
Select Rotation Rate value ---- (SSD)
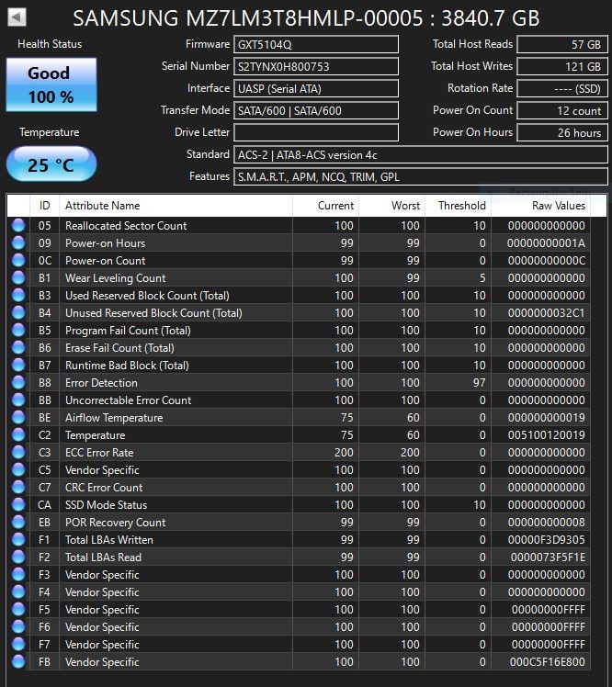coord(562,88)
